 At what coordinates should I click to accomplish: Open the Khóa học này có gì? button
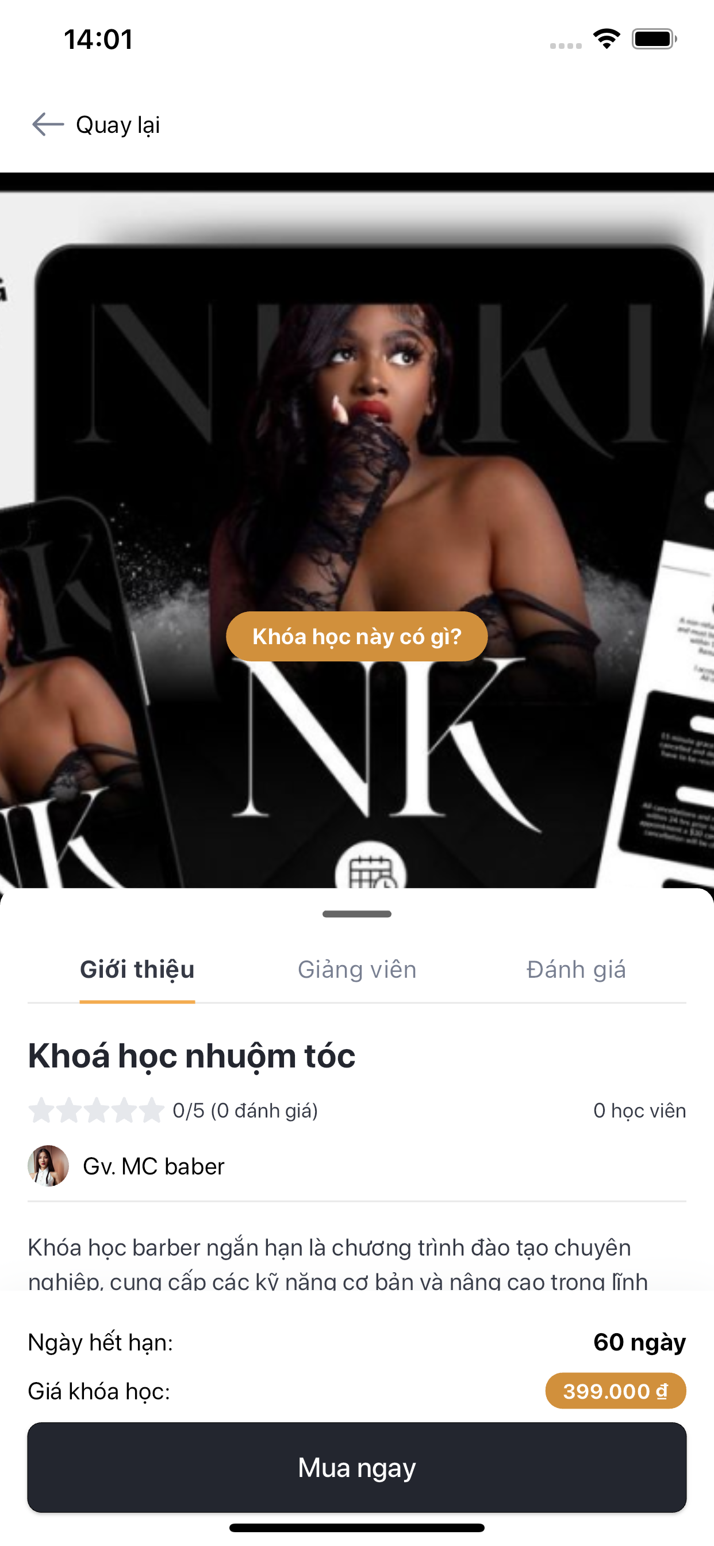click(x=357, y=636)
